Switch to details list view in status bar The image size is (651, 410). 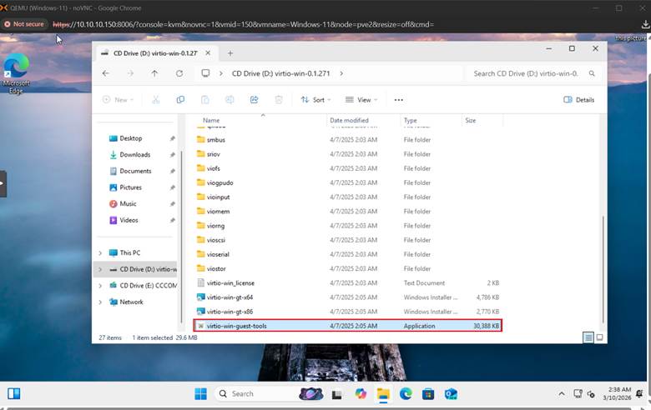(588, 337)
